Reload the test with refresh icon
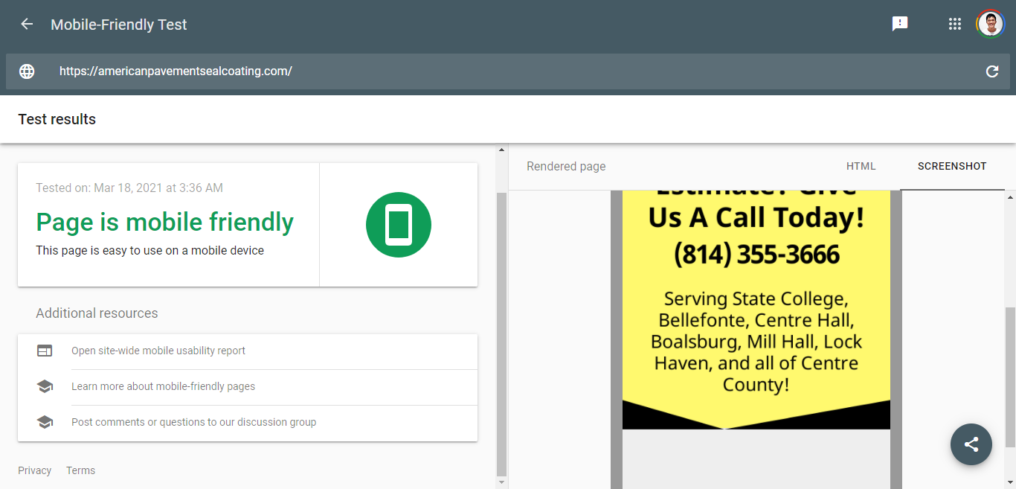 point(992,71)
